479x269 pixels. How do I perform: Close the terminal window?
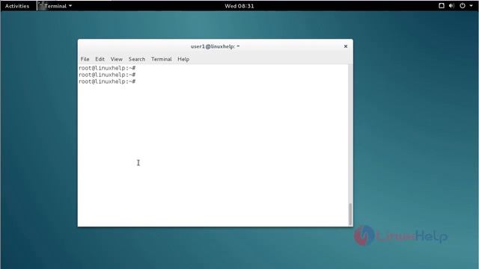pos(346,46)
